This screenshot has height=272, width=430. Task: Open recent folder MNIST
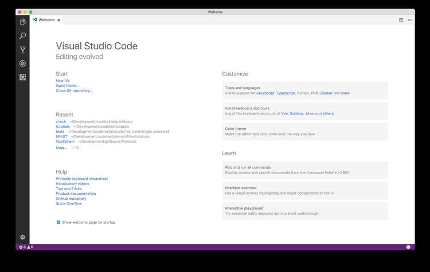(x=61, y=136)
